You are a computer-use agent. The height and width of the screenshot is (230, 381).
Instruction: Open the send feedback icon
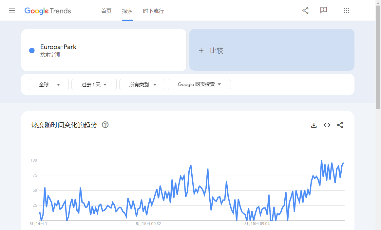tap(324, 10)
